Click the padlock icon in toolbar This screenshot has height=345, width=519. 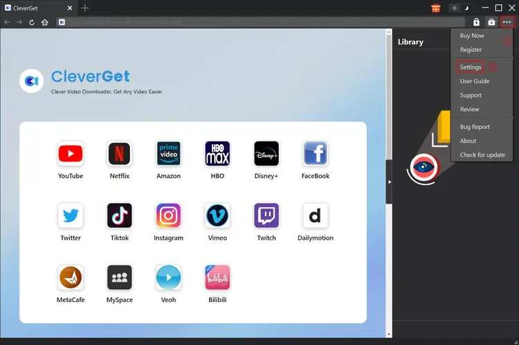(476, 22)
